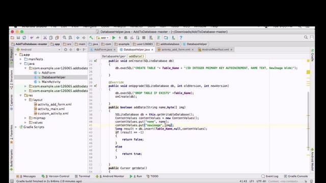Collapse the res folder
Viewport: 326px width, 183px height.
pyautogui.click(x=21, y=96)
